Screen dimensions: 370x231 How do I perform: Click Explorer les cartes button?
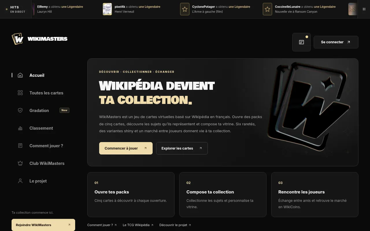tap(182, 148)
